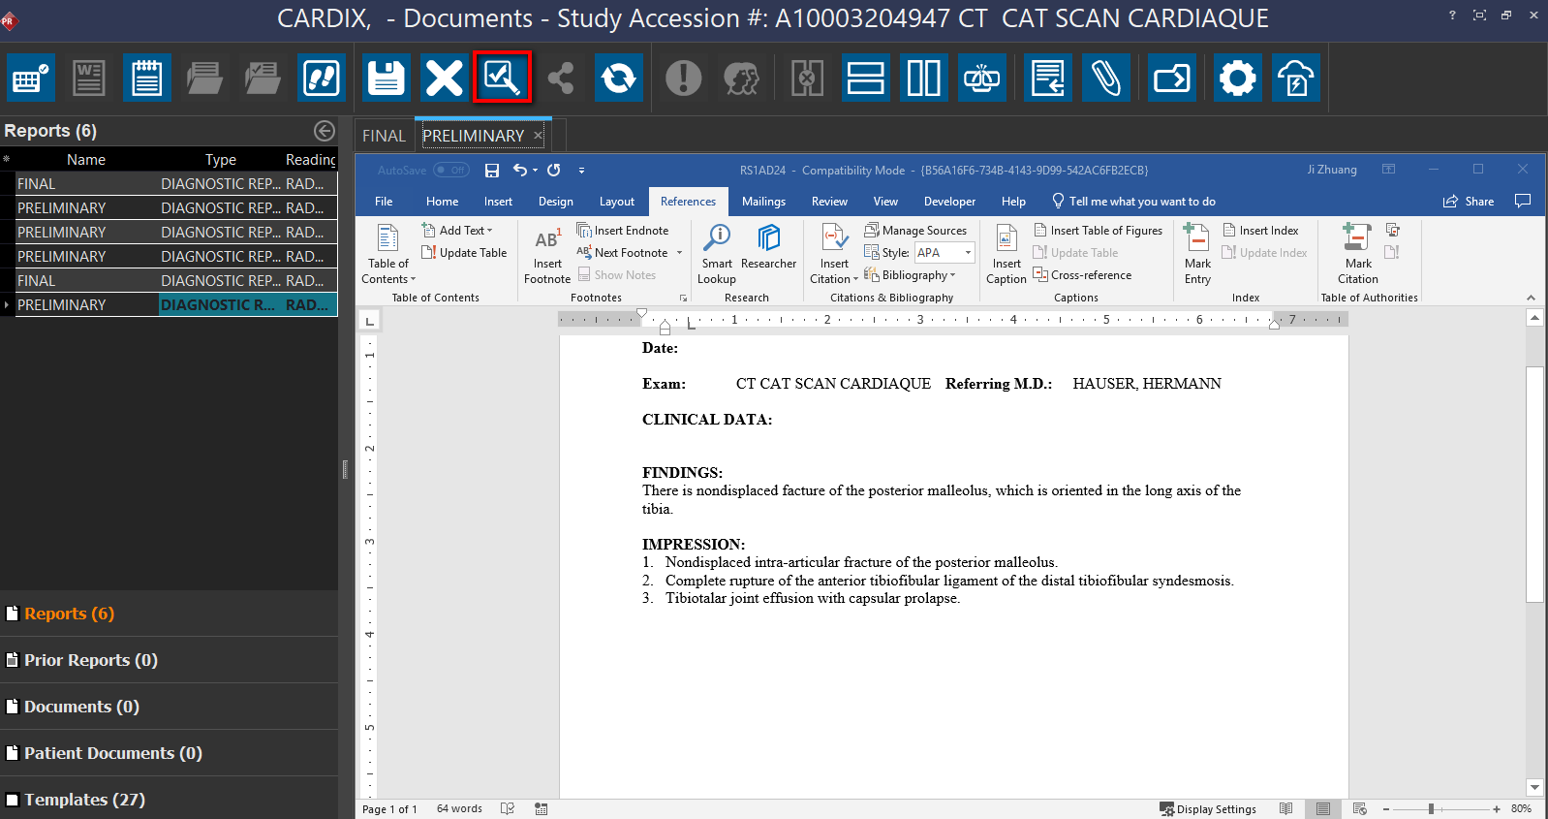Expand the Bibliography dropdown
Screen dimensions: 1548x819
(917, 275)
